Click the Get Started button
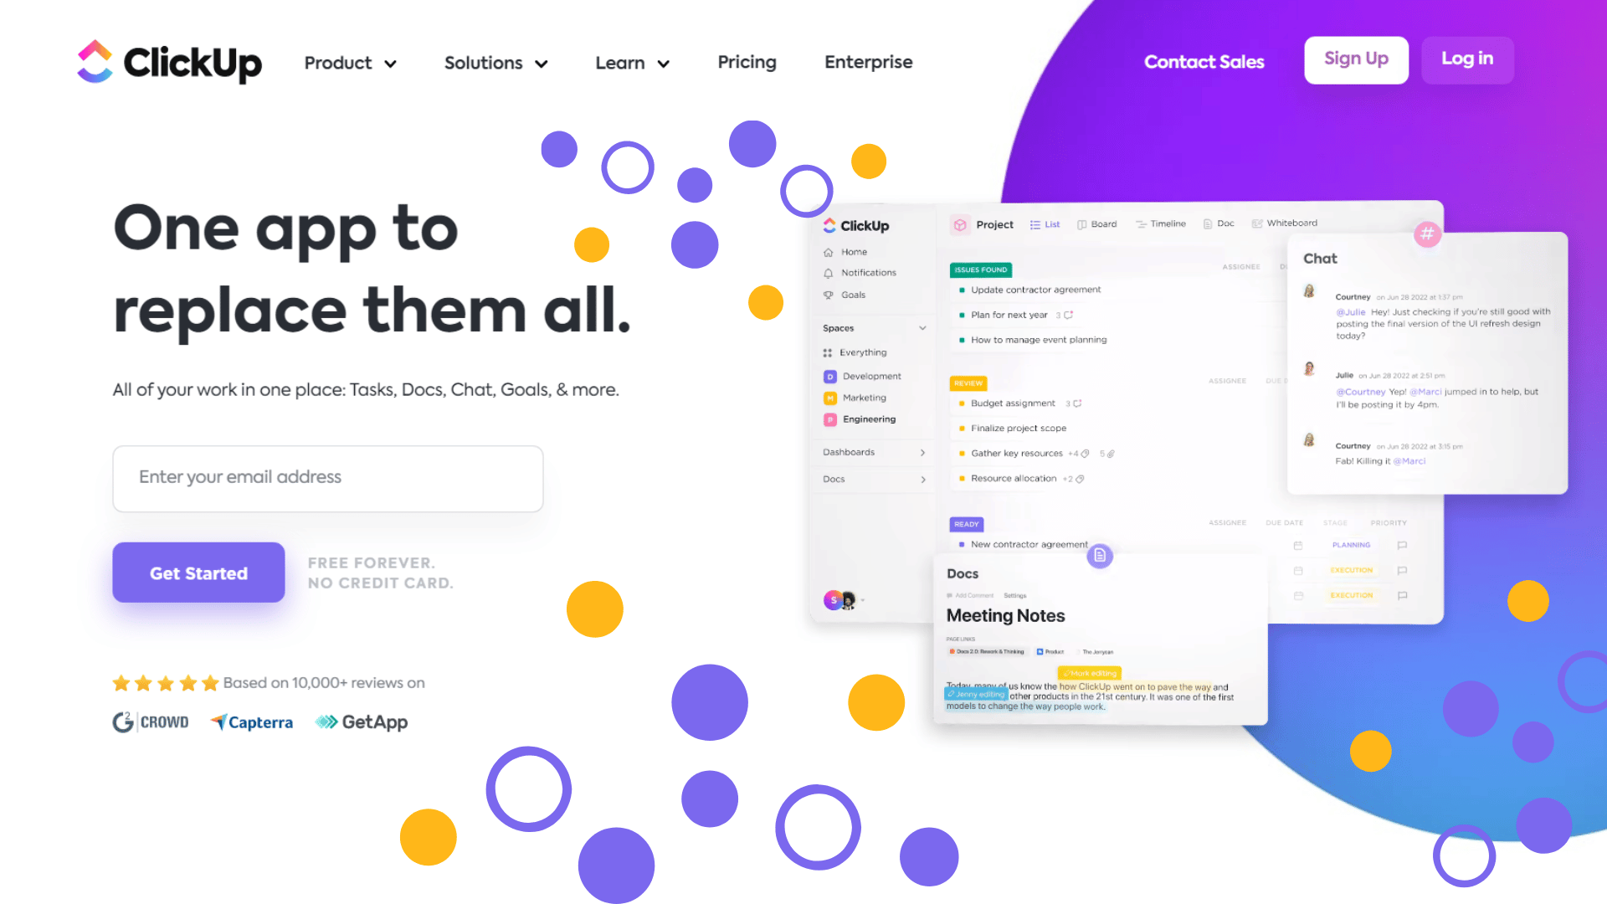1607x904 pixels. [198, 573]
